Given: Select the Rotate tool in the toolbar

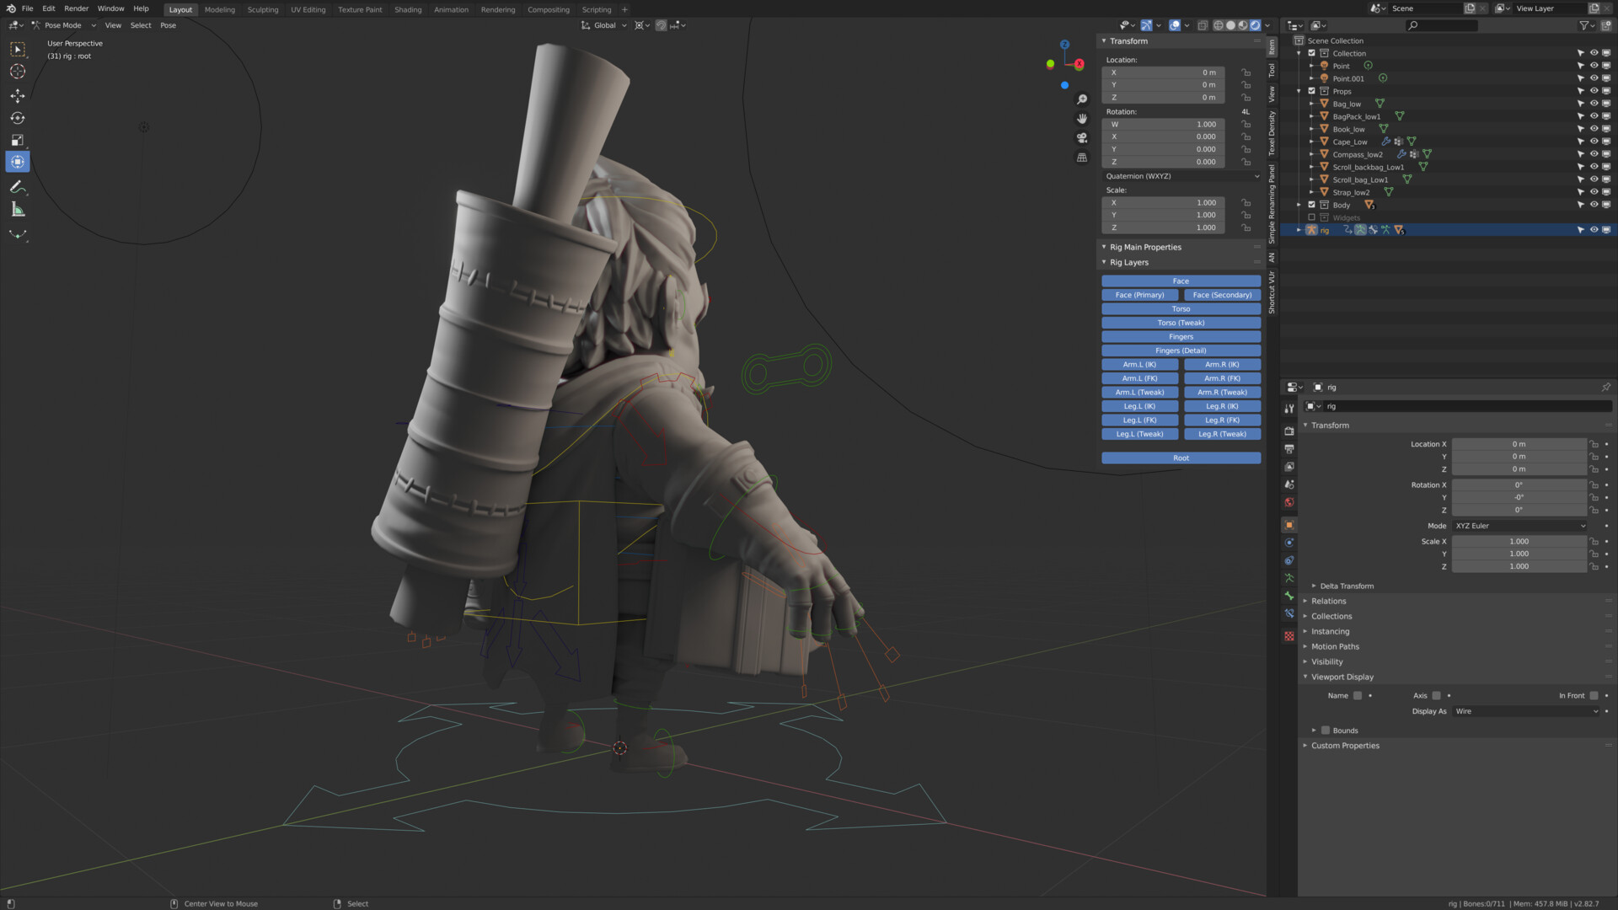Looking at the screenshot, I should point(18,118).
